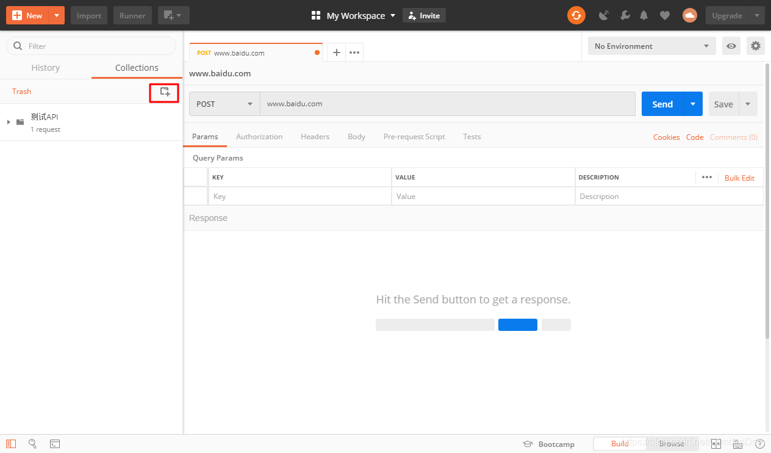Click the Bulk Edit link

pyautogui.click(x=739, y=178)
